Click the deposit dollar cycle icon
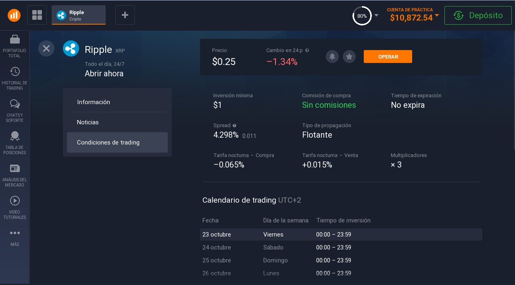This screenshot has width=515, height=285. tap(458, 15)
